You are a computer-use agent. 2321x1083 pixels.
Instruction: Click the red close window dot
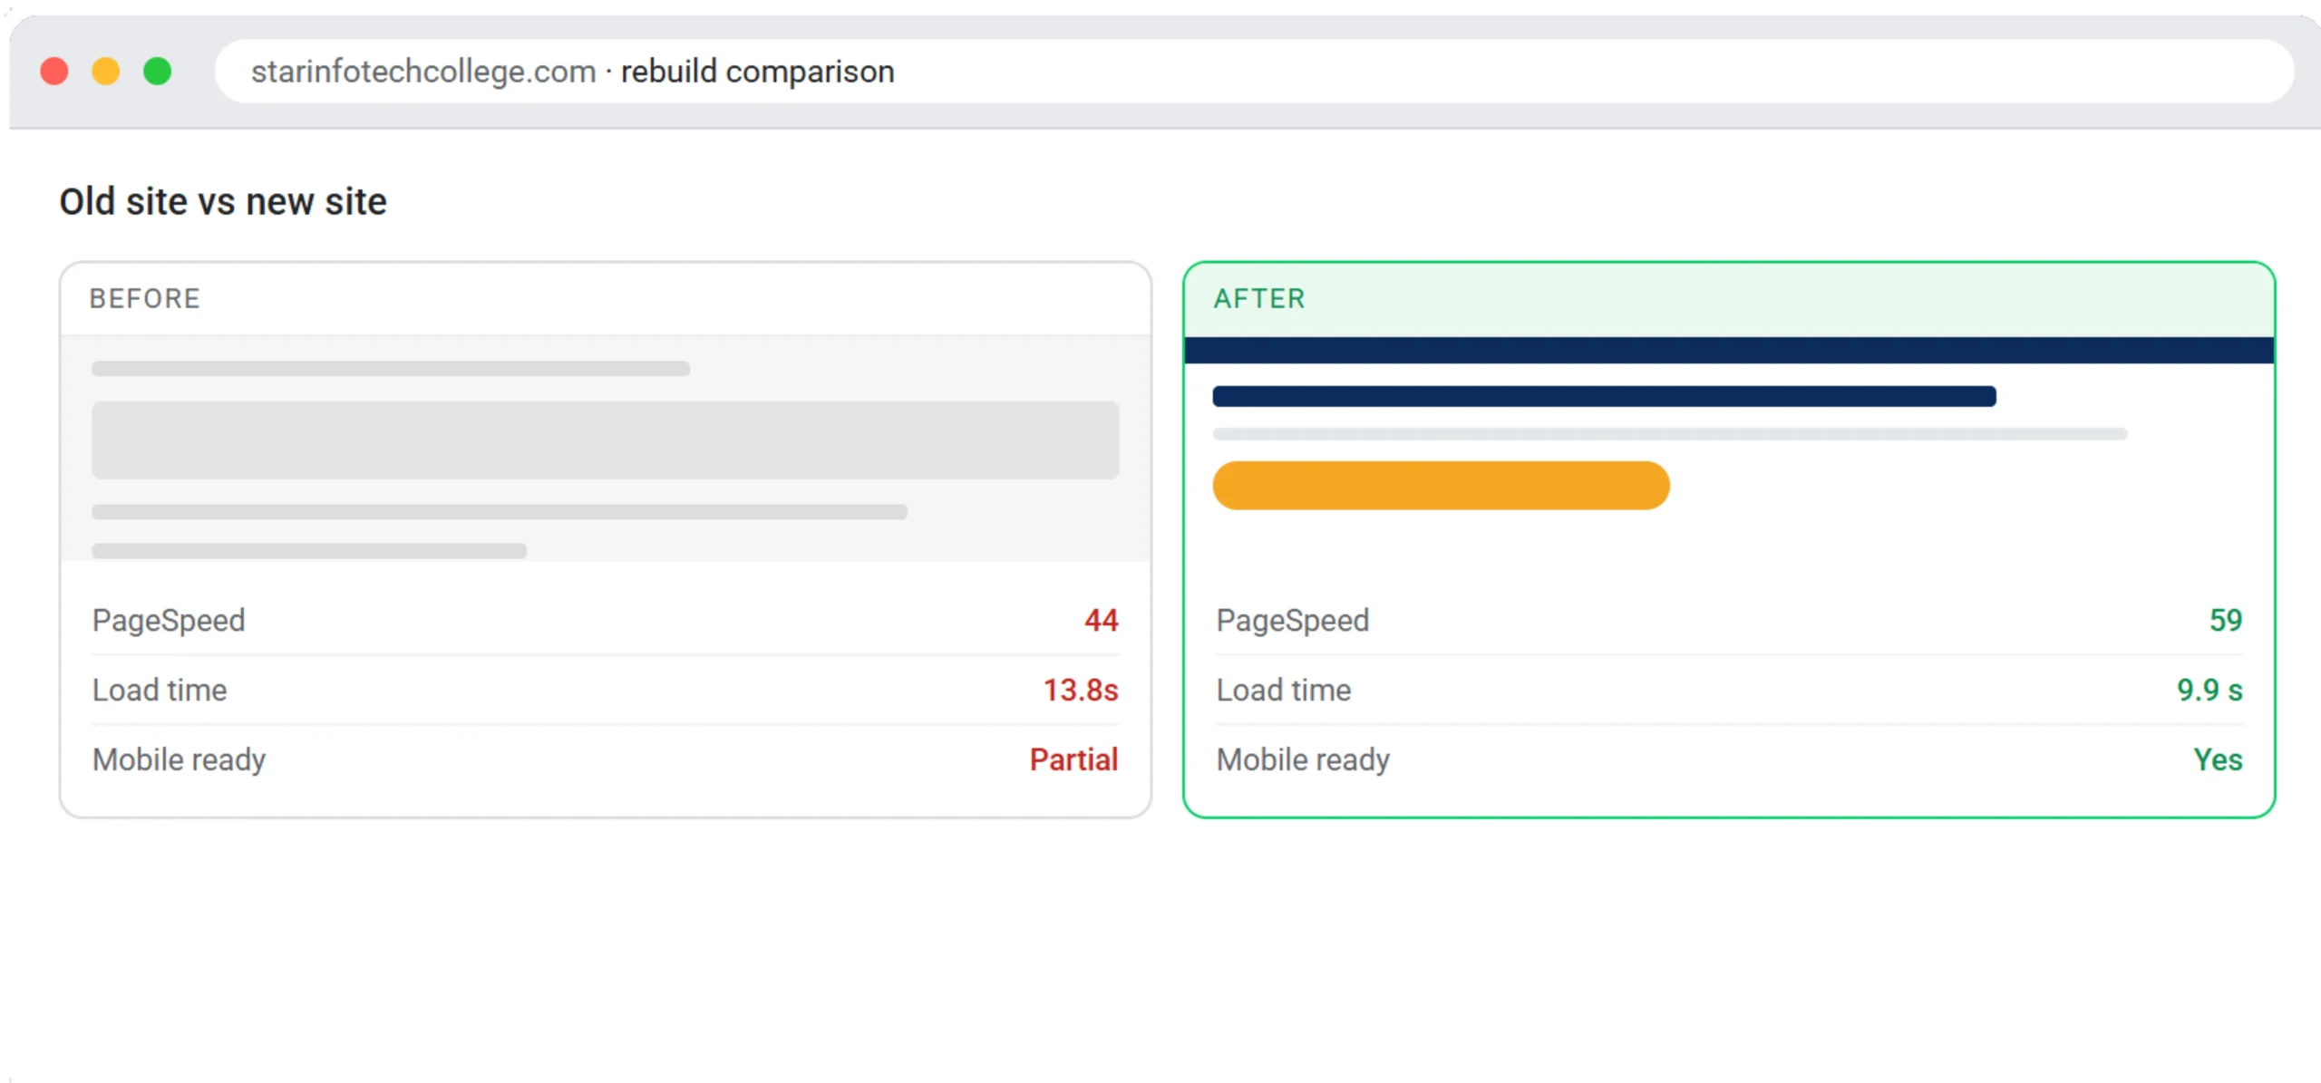[54, 71]
